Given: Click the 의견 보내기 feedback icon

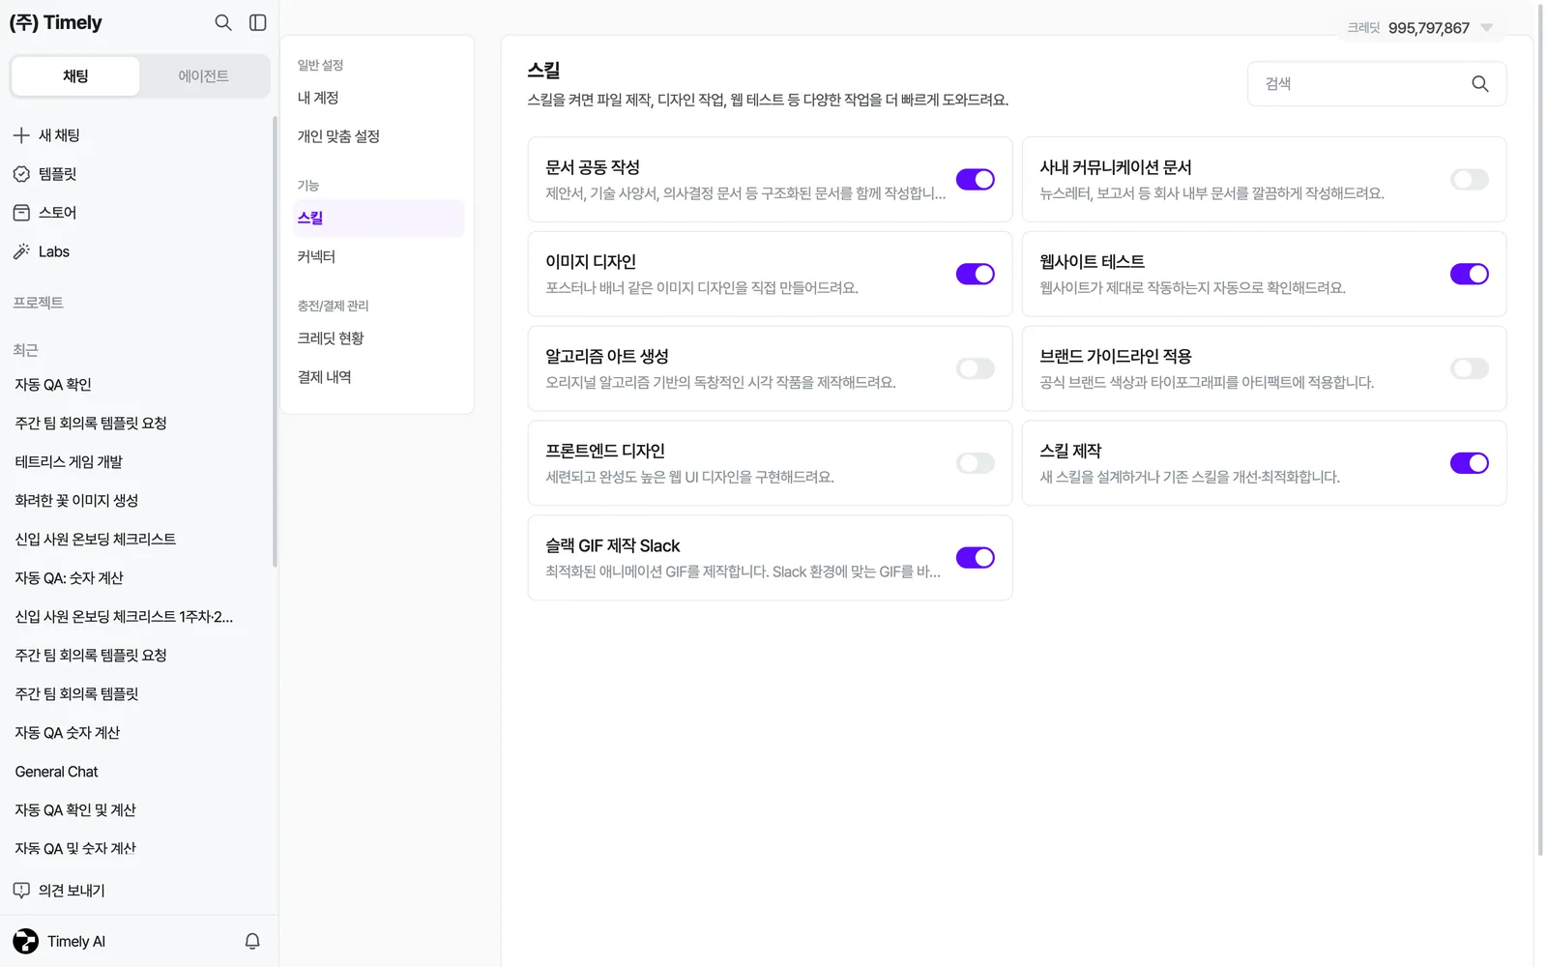Looking at the screenshot, I should pos(21,890).
